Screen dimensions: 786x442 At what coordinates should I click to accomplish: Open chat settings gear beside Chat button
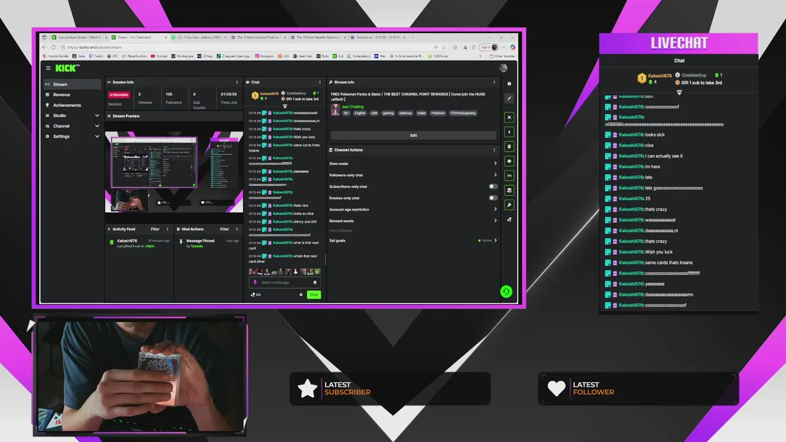pos(301,295)
